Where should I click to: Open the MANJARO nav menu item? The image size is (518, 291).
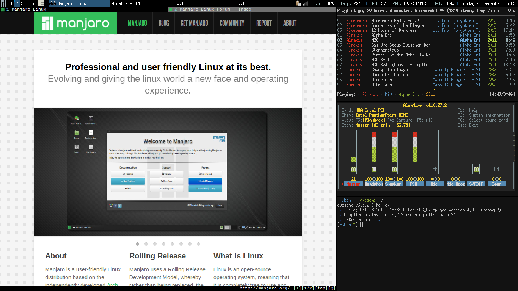[x=137, y=23]
